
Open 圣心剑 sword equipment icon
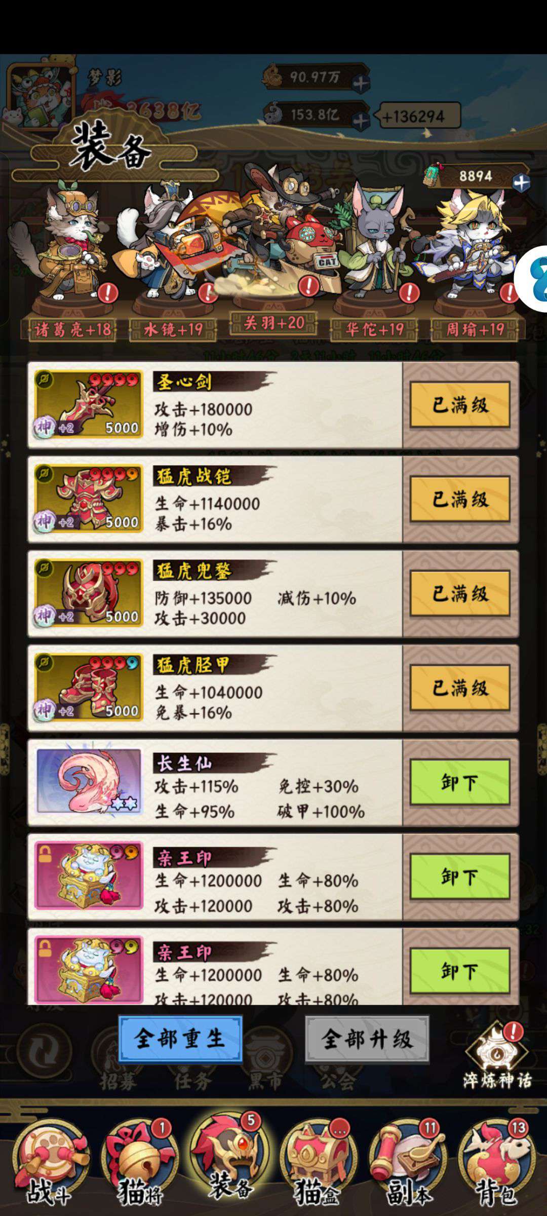click(x=89, y=405)
